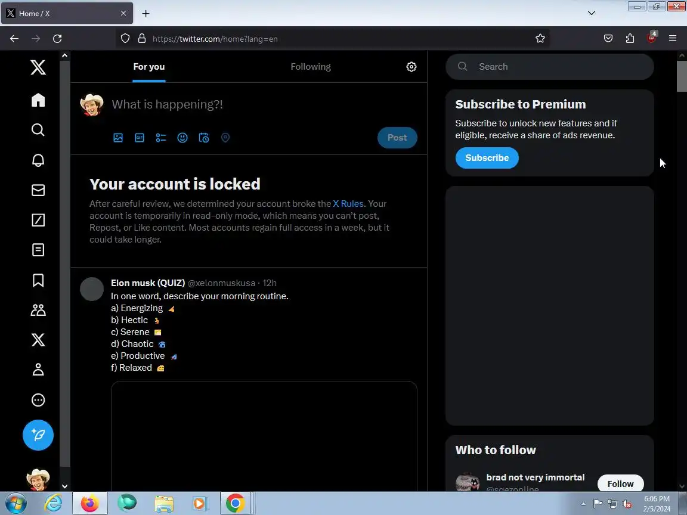Open Firefox hamburger application menu
This screenshot has width=687, height=515.
(673, 39)
